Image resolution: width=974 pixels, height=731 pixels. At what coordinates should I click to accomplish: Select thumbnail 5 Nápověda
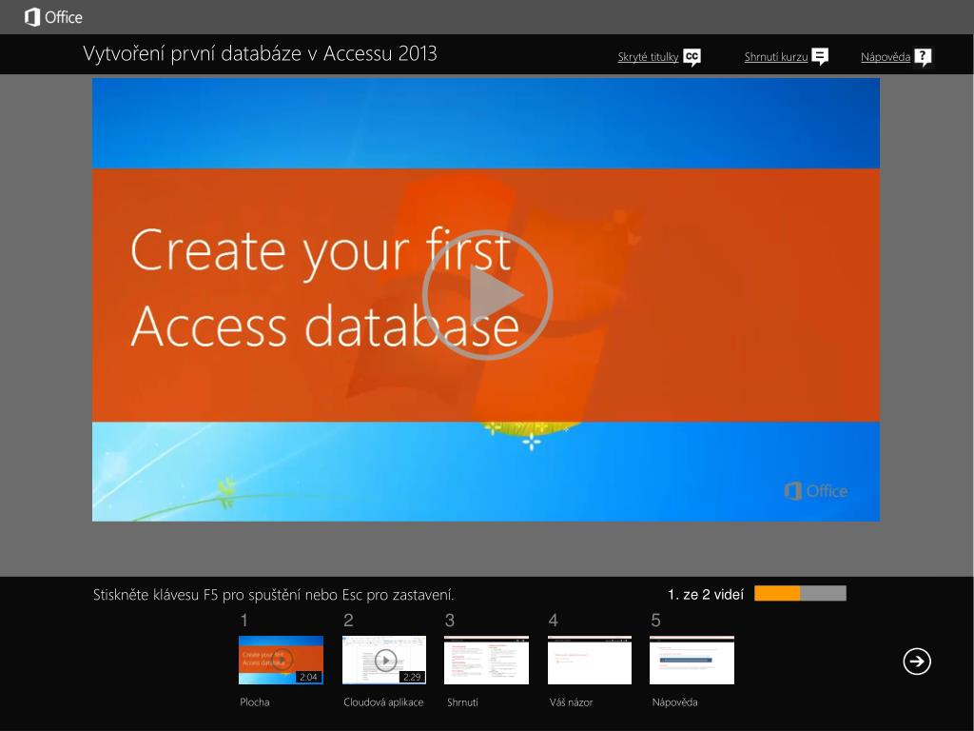click(692, 660)
